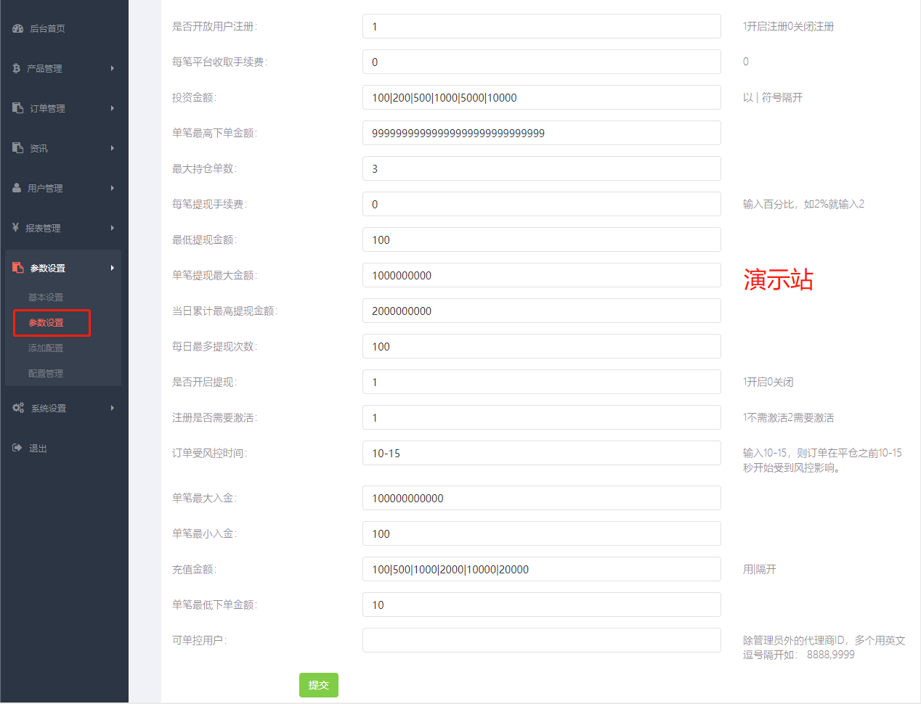The image size is (921, 704).
Task: Click the 每笔提现手续费 input field
Action: pyautogui.click(x=542, y=204)
